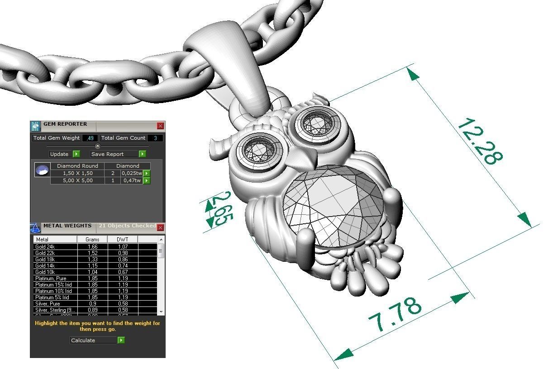Click the 1,66 grams value for Gold 24k
553x377 pixels.
tap(92, 247)
